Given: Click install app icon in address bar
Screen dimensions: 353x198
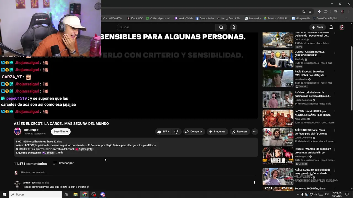Looking at the screenshot, I should click(x=304, y=12).
